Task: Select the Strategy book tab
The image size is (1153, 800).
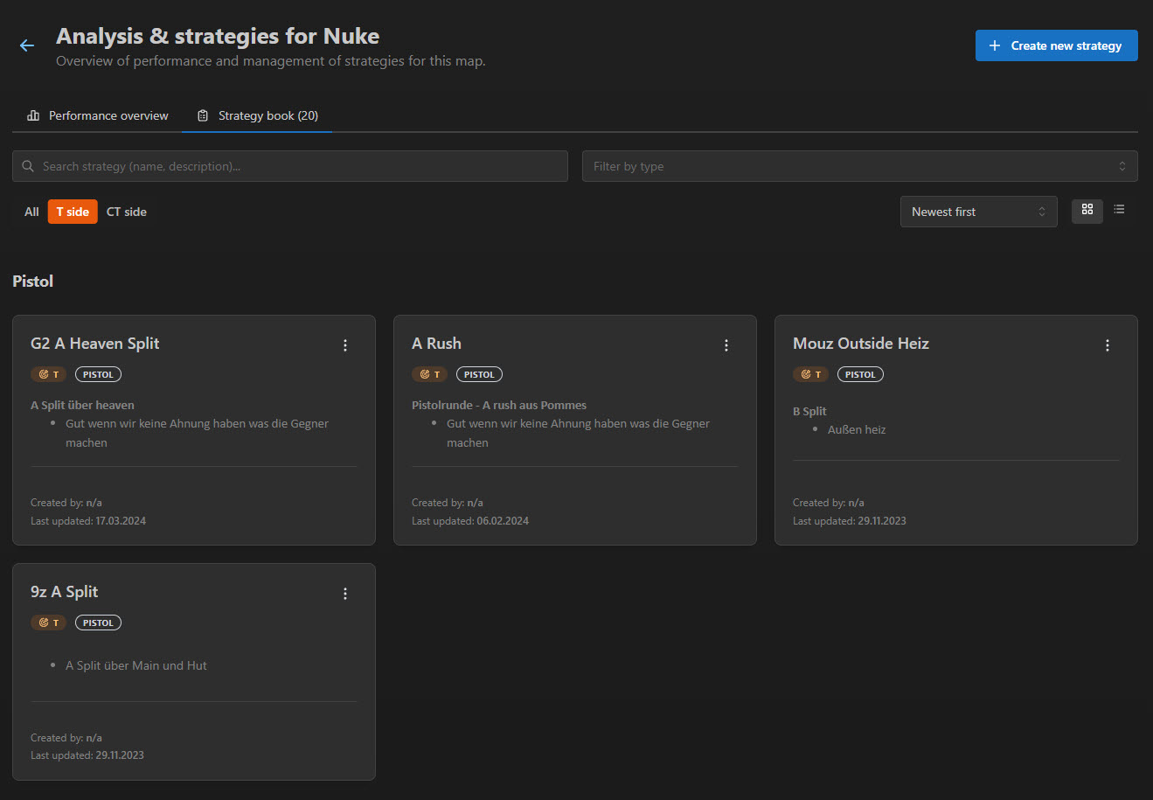Action: pos(257,115)
